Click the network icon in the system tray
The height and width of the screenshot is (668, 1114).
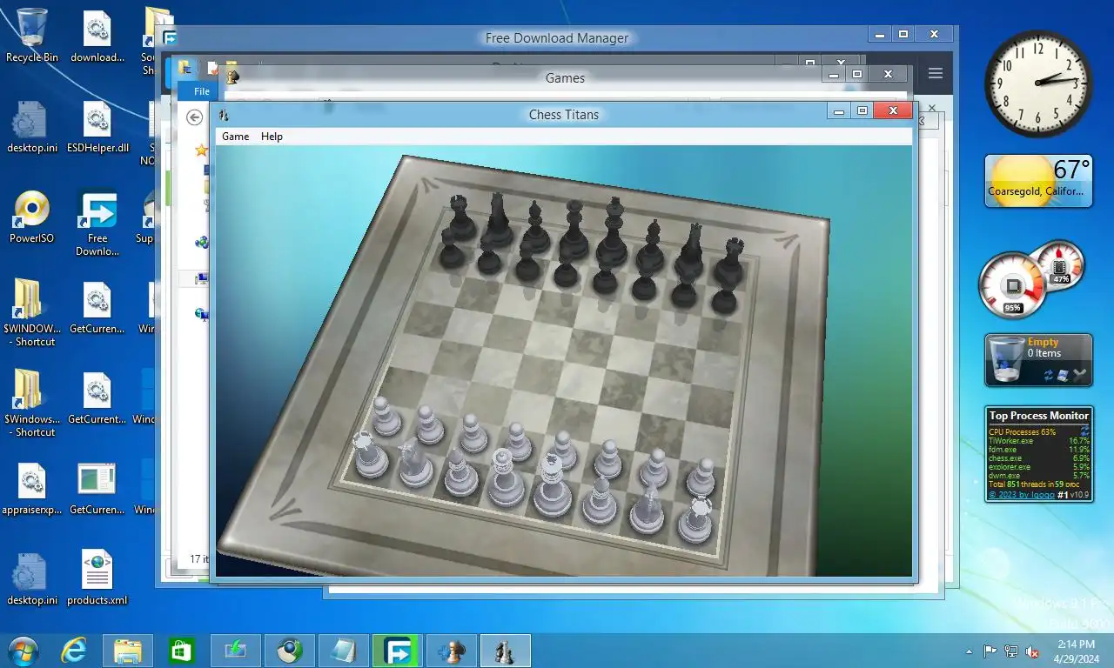tap(1011, 651)
